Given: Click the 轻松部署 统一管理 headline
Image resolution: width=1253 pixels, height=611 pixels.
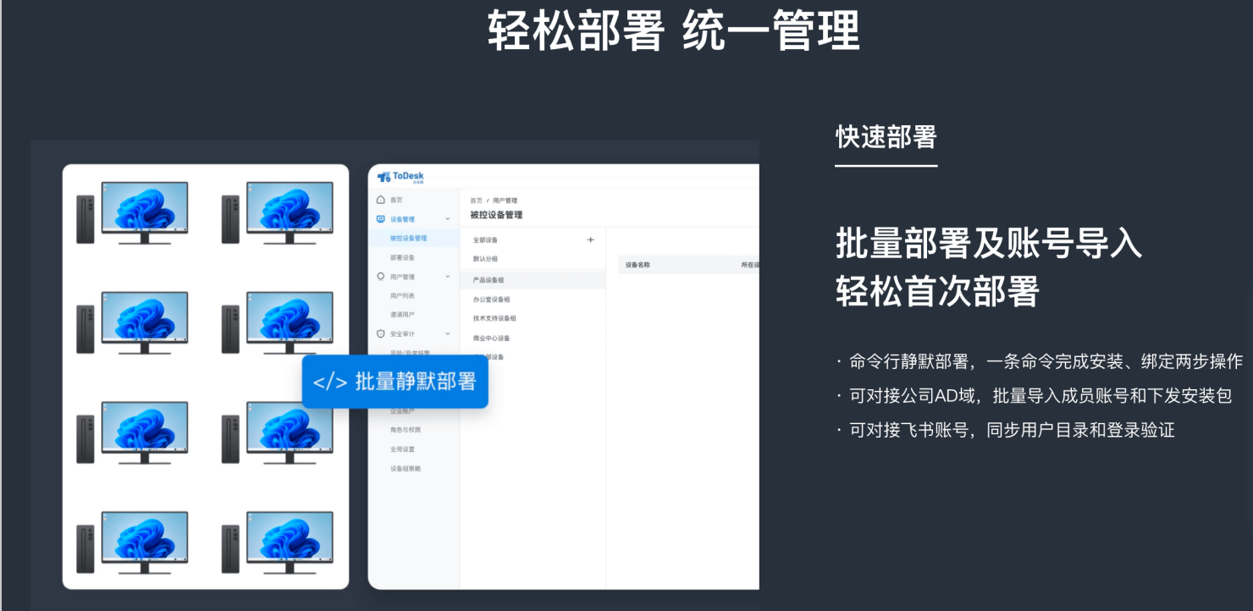Looking at the screenshot, I should [674, 31].
